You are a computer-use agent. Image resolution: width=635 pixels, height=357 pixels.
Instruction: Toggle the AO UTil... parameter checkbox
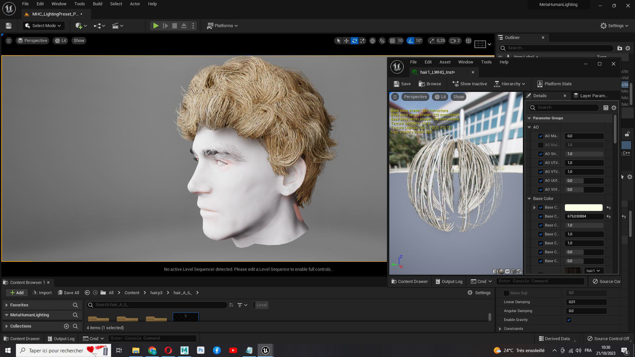pyautogui.click(x=541, y=163)
